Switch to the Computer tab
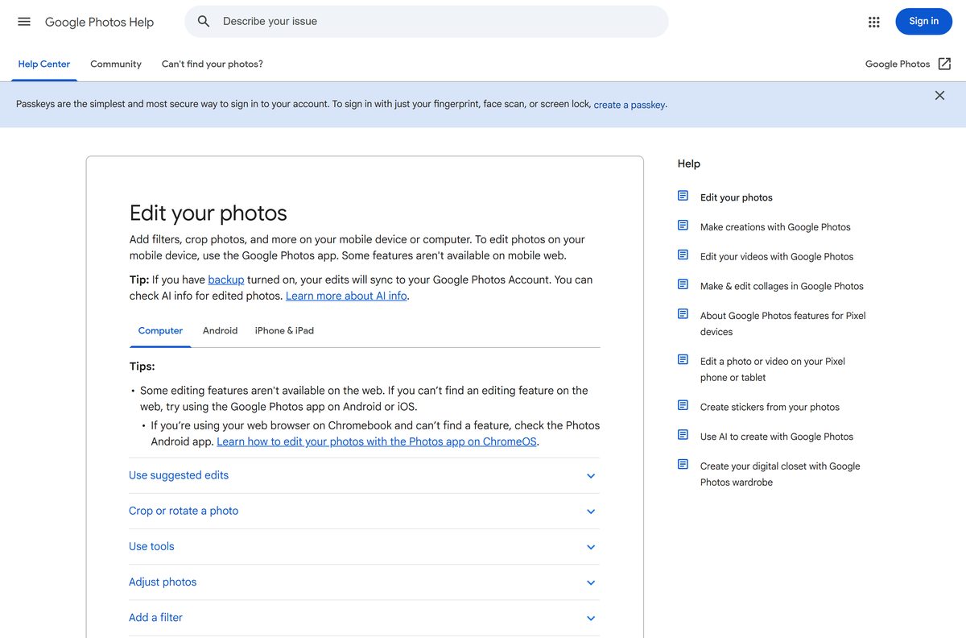This screenshot has width=966, height=638. click(x=160, y=331)
